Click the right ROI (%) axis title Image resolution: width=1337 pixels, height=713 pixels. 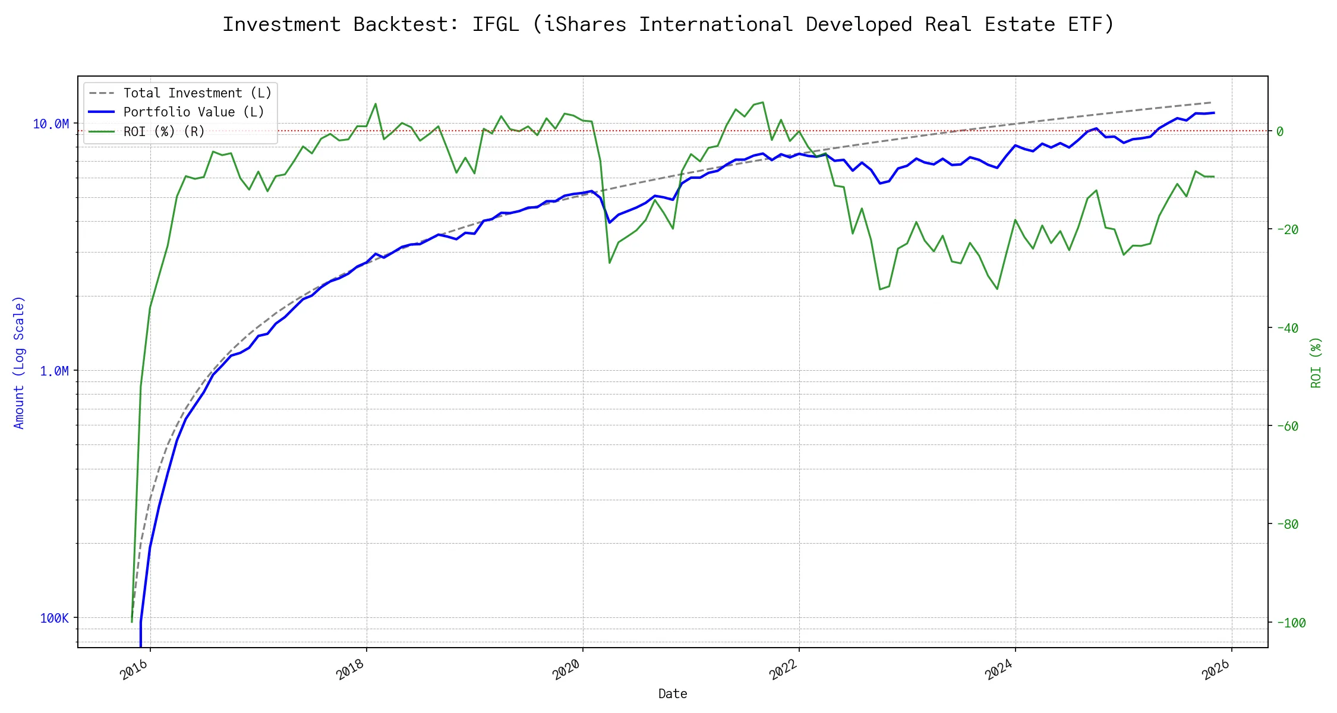[1316, 362]
